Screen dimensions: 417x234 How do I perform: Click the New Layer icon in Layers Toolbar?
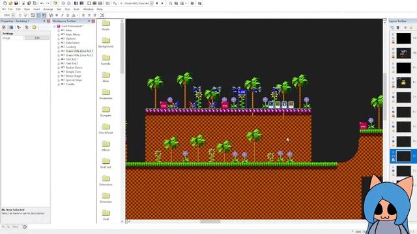pos(392,27)
